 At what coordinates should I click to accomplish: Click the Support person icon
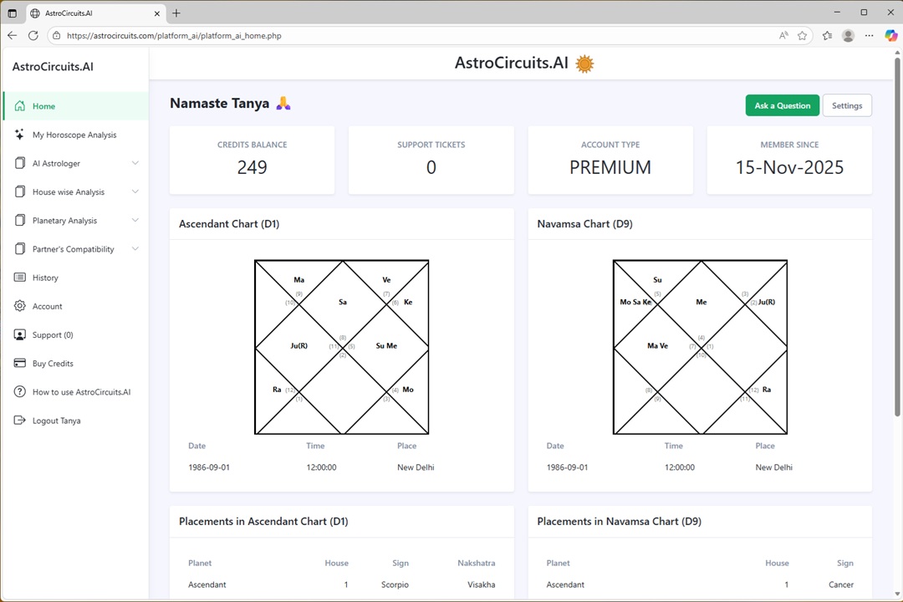click(20, 334)
